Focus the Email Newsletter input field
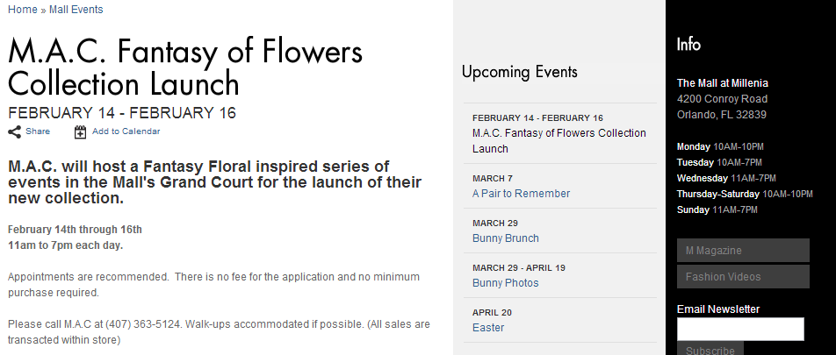Screen dimensions: 836x355 740,329
